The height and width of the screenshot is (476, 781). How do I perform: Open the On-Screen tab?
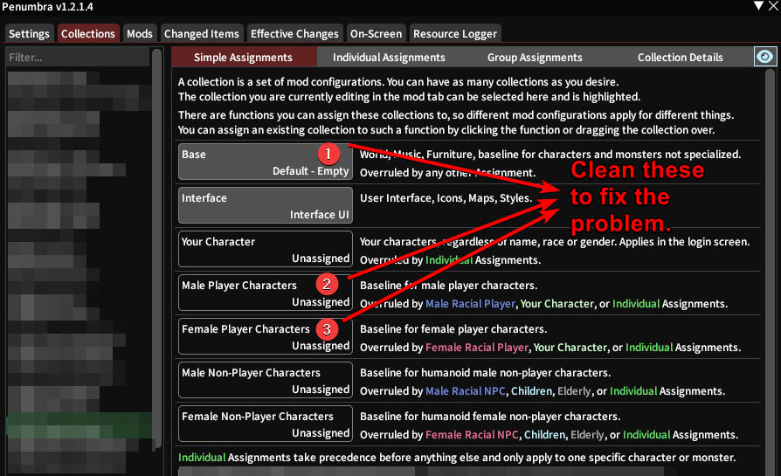376,34
